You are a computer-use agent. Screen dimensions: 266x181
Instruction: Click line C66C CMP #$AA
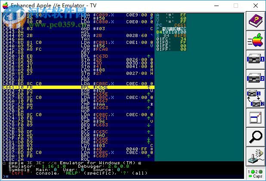(78, 104)
